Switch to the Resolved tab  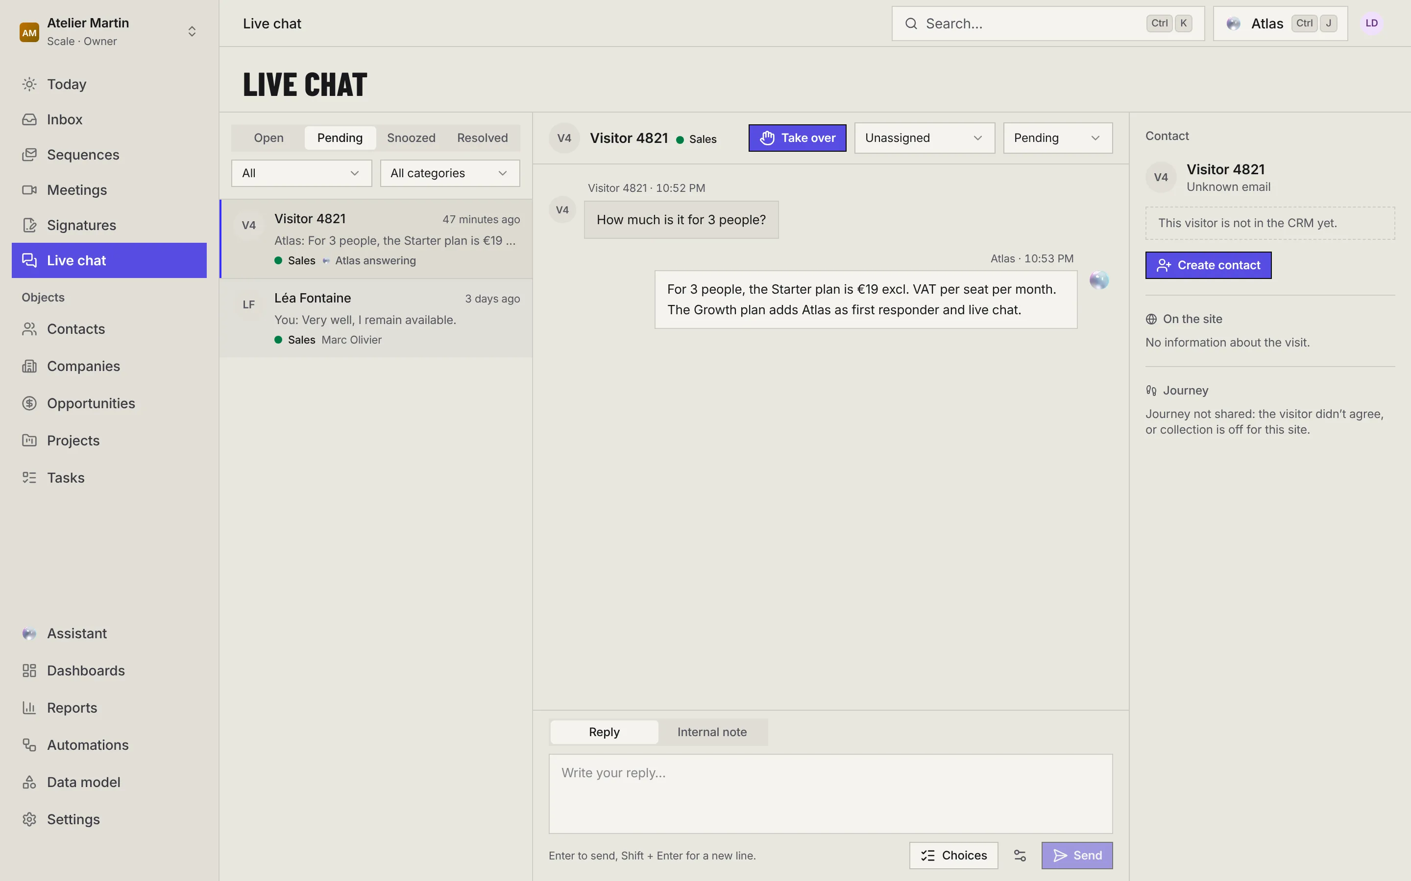click(x=482, y=138)
